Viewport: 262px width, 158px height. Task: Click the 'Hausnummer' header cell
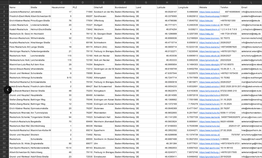tap(62, 7)
